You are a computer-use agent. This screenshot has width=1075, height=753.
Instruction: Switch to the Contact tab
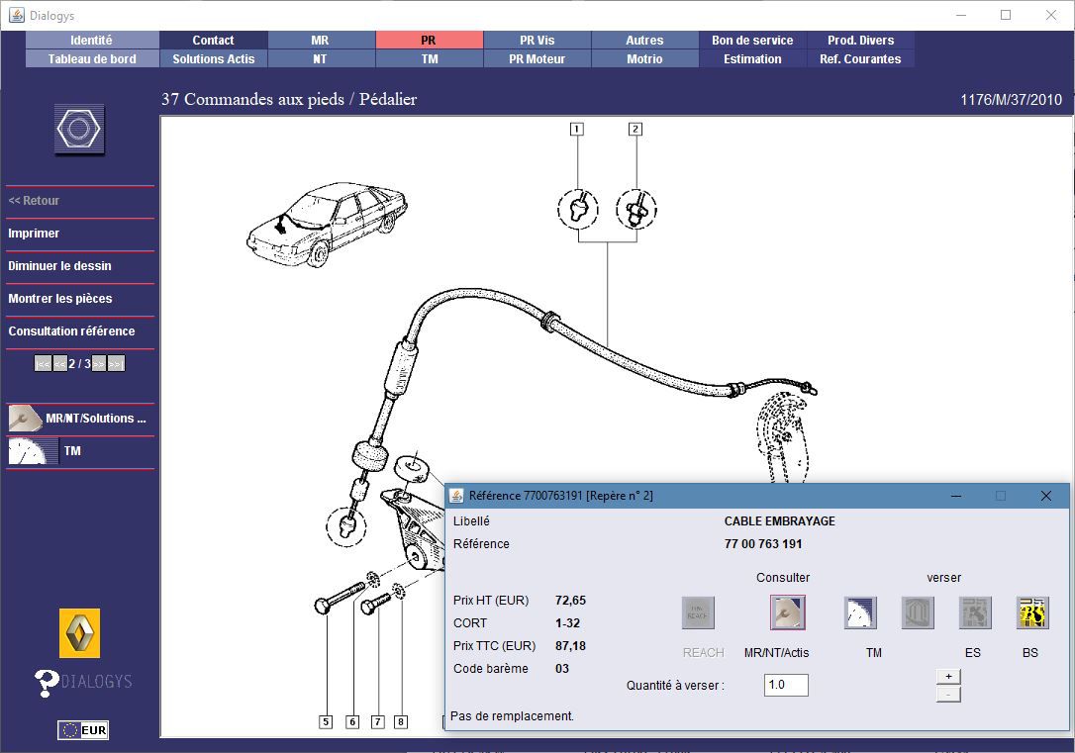(x=213, y=40)
